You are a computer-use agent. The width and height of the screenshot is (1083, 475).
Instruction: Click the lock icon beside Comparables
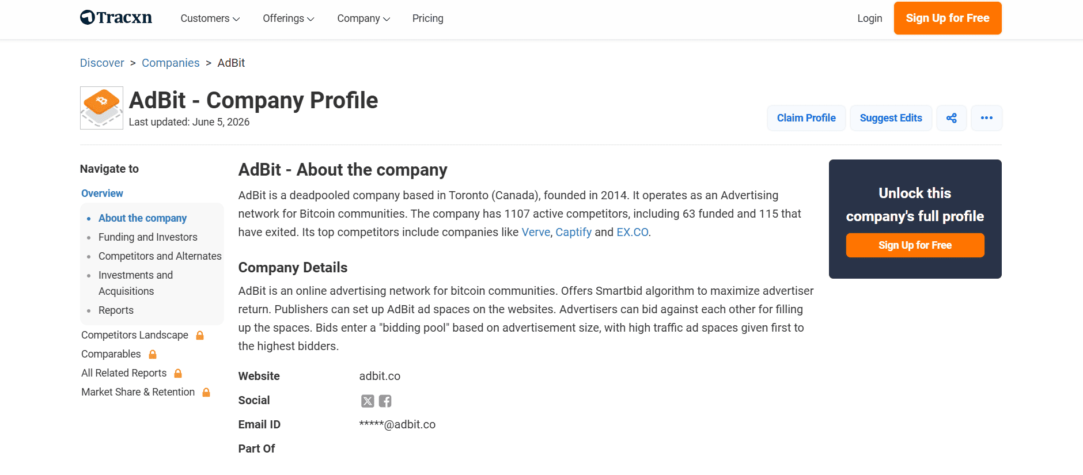[153, 354]
